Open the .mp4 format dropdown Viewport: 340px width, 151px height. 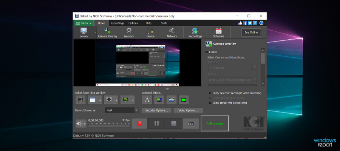coord(136,110)
